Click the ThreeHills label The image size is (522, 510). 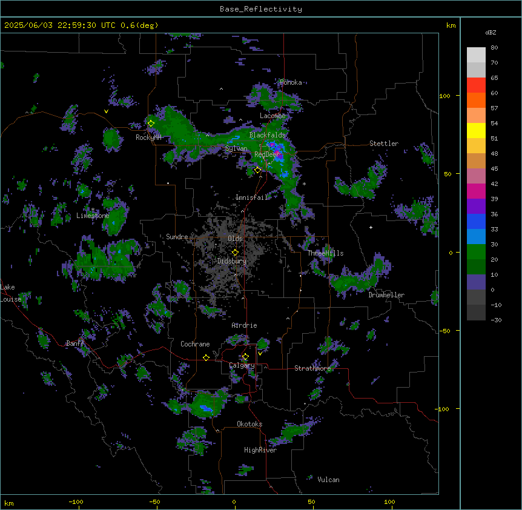coord(325,253)
